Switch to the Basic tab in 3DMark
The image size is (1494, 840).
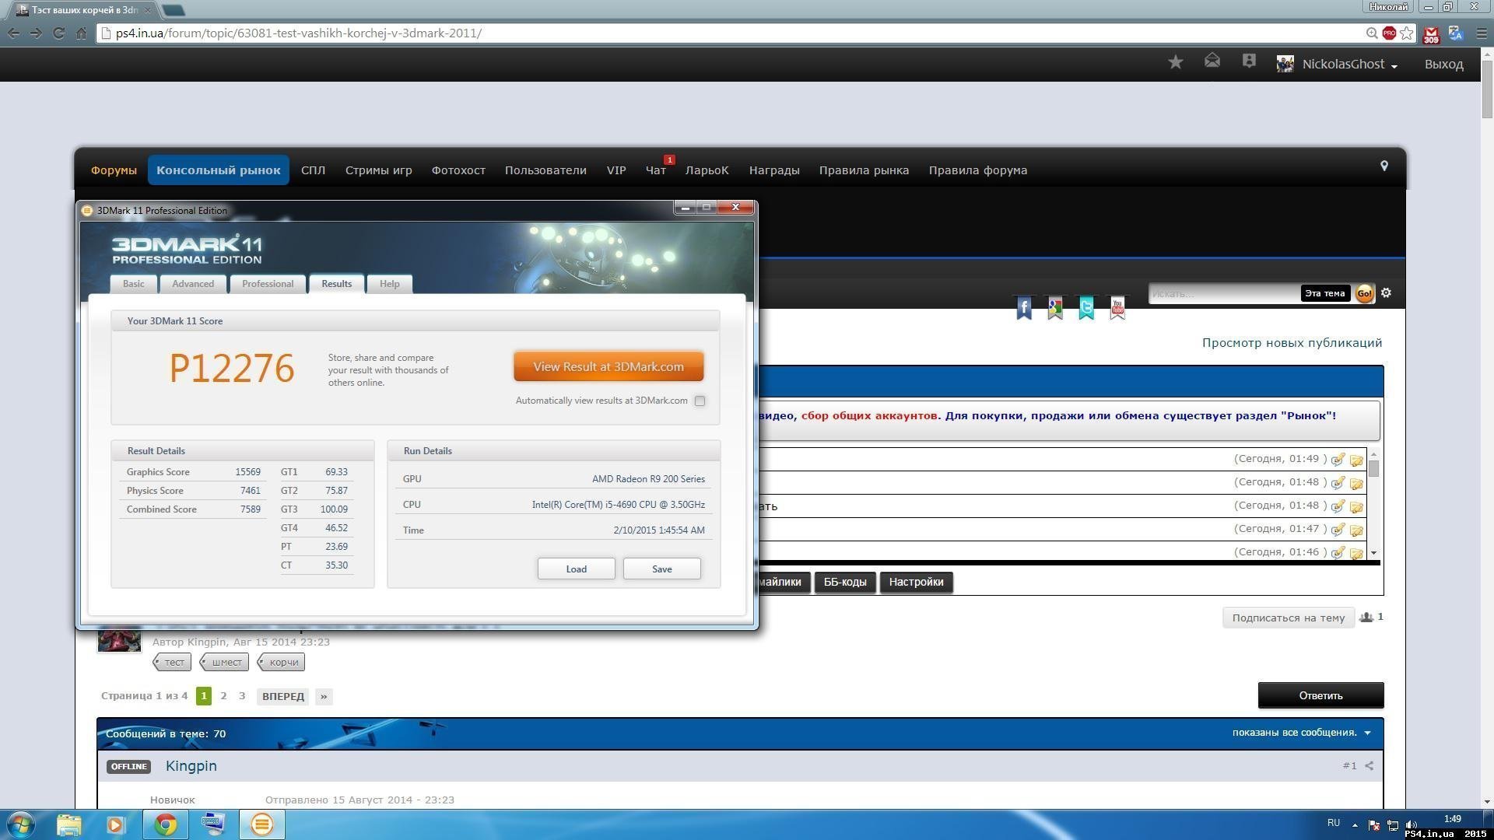click(x=133, y=284)
